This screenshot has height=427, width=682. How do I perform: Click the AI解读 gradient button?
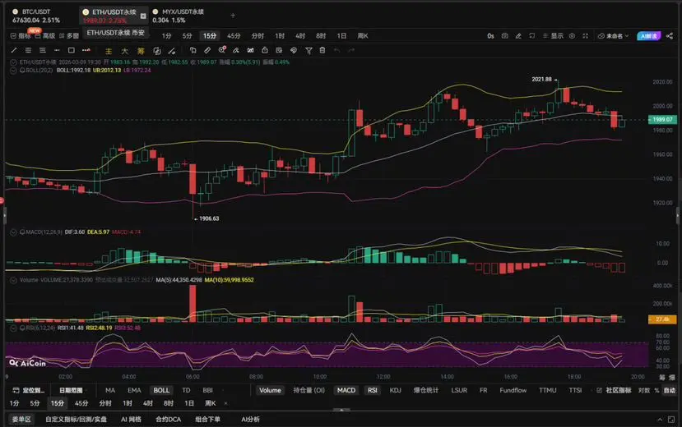click(648, 36)
